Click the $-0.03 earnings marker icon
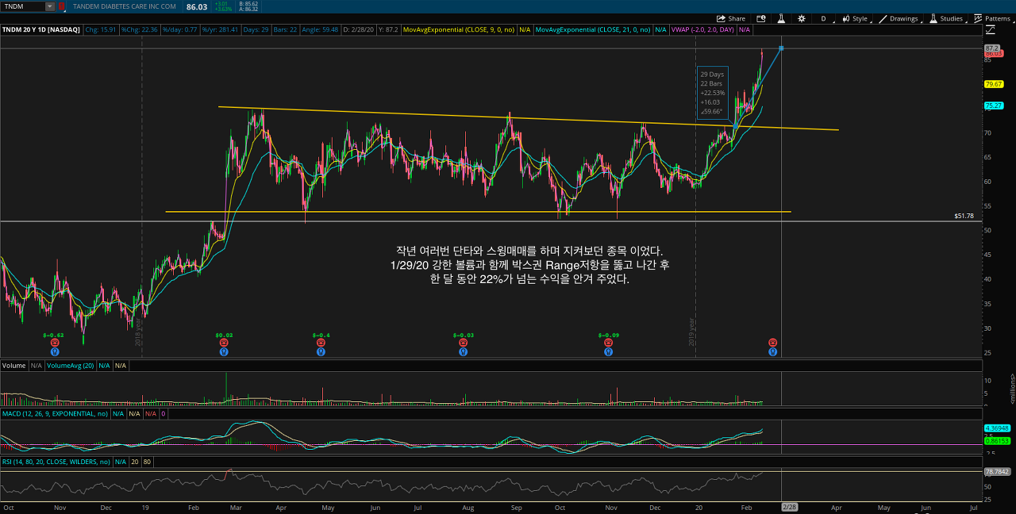 [x=464, y=343]
